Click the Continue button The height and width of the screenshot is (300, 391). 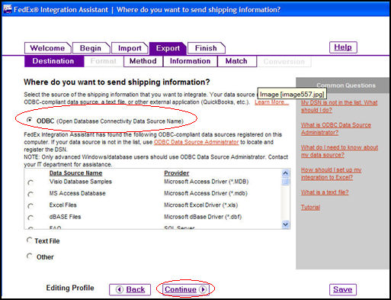click(185, 289)
